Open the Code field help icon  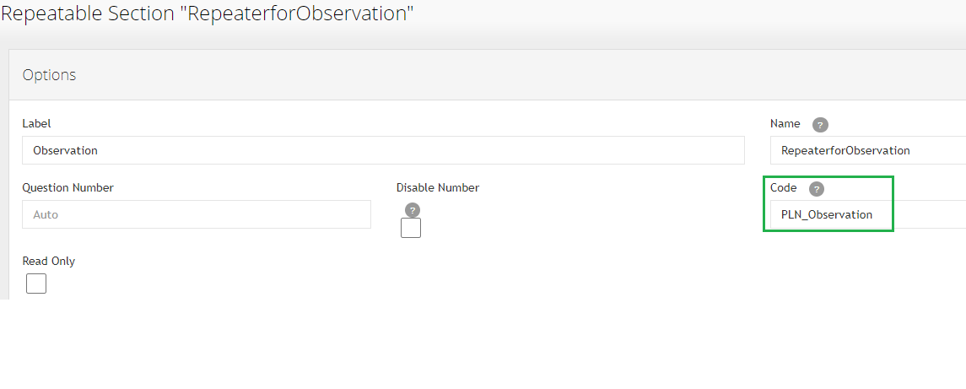click(817, 189)
